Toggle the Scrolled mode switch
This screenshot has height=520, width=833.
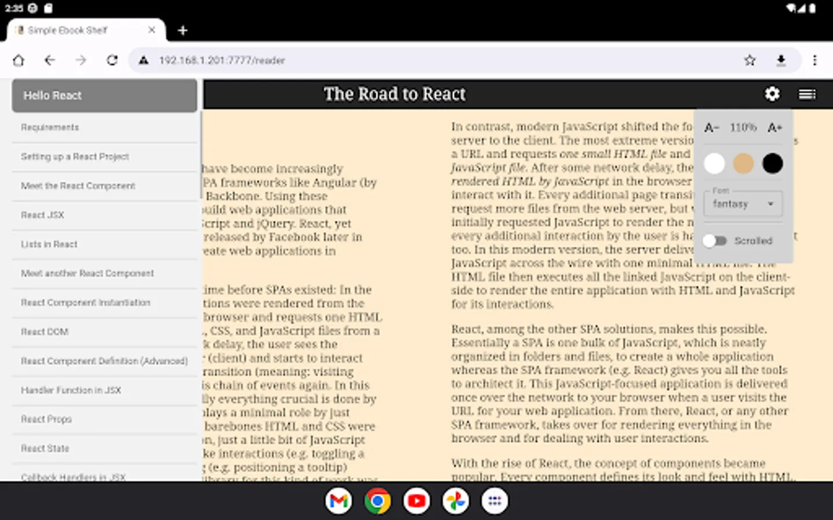pyautogui.click(x=715, y=241)
